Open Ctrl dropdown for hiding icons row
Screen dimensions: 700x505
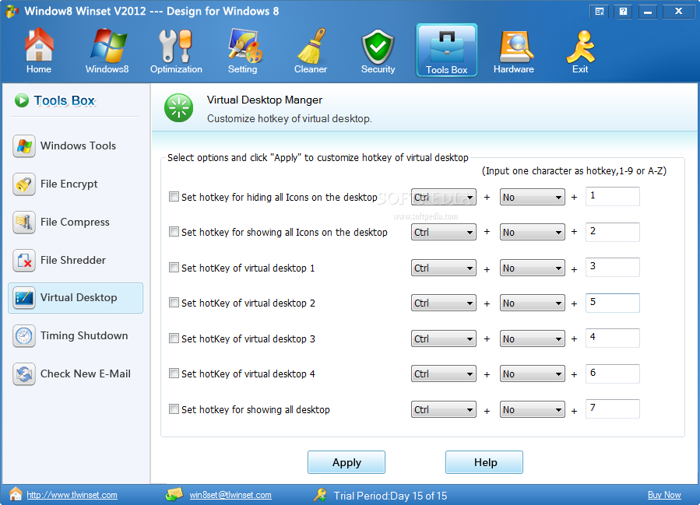coord(443,197)
